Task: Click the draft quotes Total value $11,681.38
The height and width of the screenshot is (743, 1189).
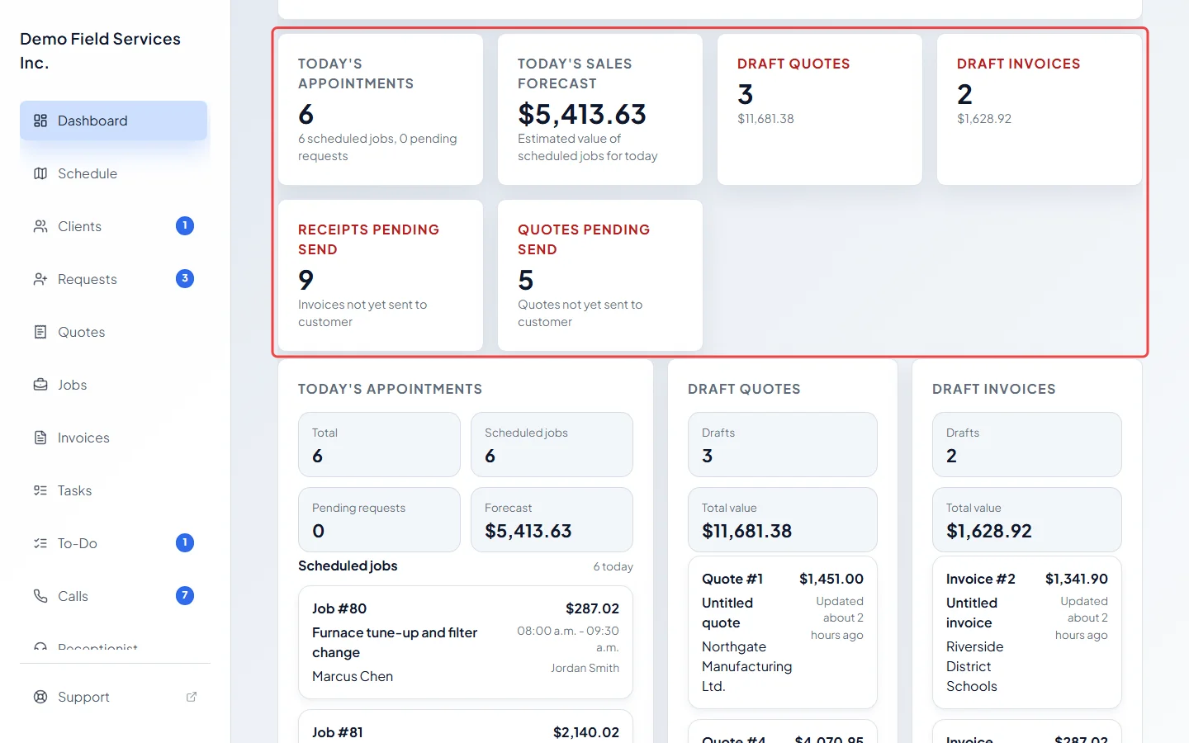Action: (783, 519)
